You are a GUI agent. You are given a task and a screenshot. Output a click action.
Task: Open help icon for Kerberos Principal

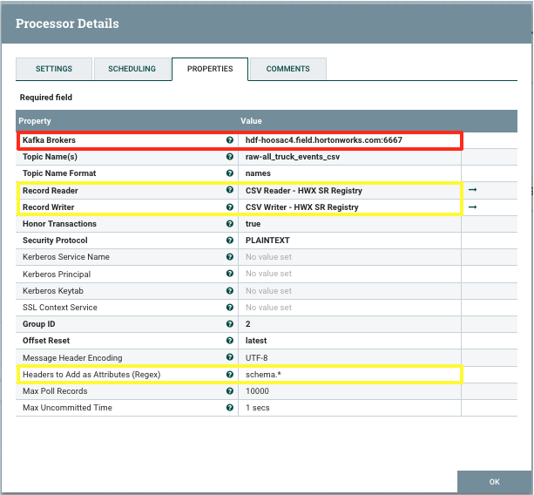click(x=230, y=274)
